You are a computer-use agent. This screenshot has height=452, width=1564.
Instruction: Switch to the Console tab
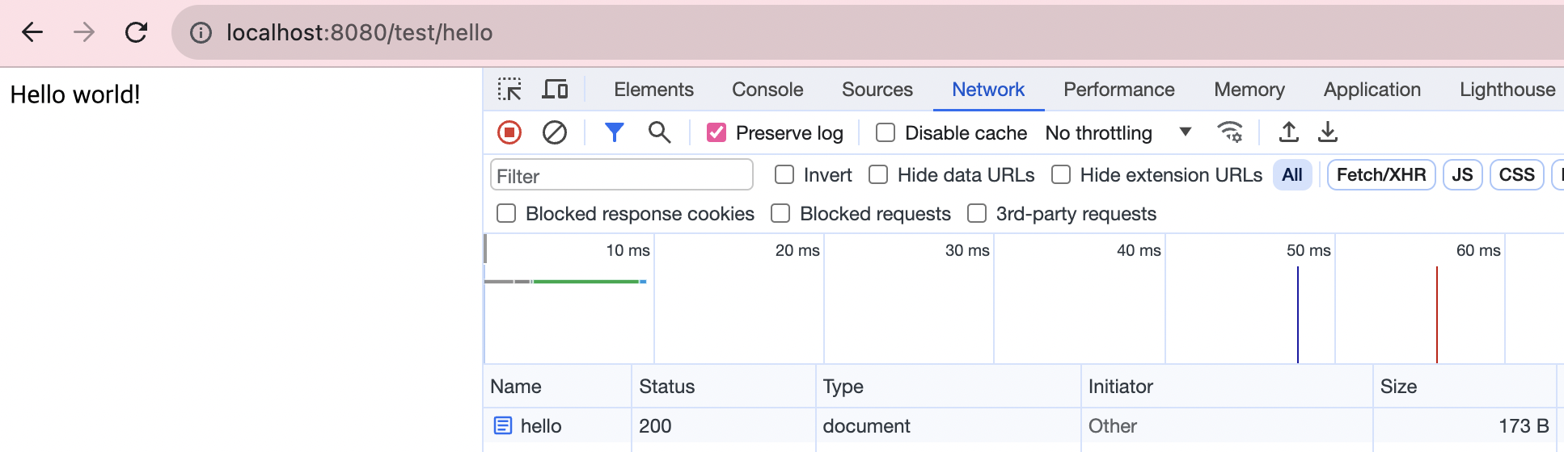[767, 90]
